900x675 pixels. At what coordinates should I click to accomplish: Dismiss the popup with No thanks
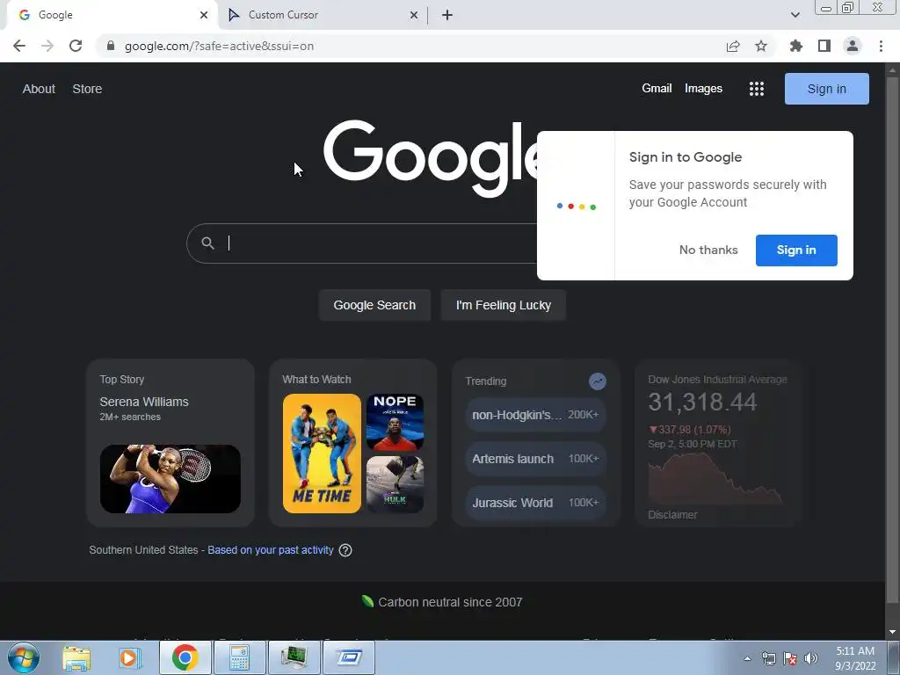708,250
